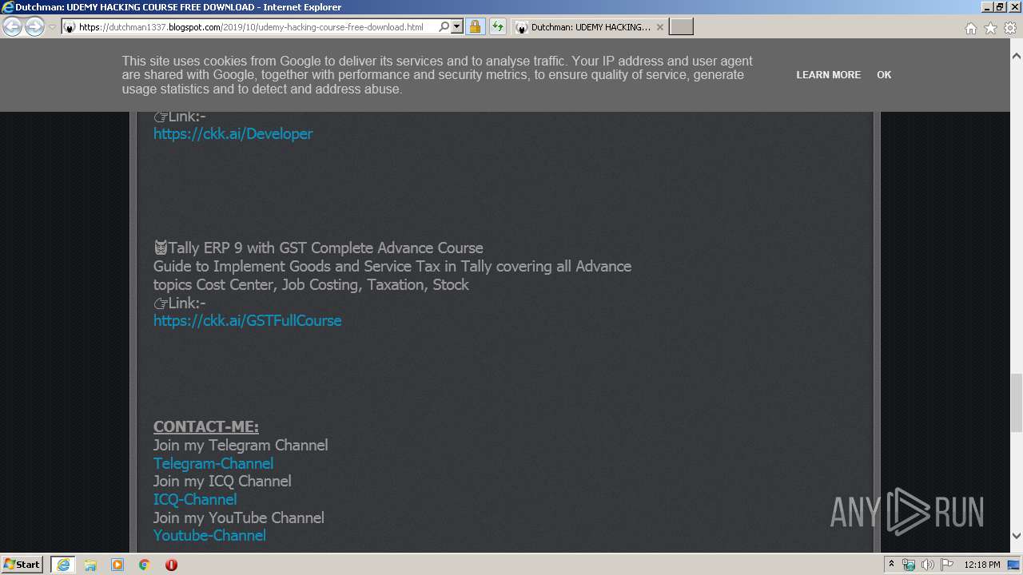Go back with the browser Back arrow

[x=13, y=27]
